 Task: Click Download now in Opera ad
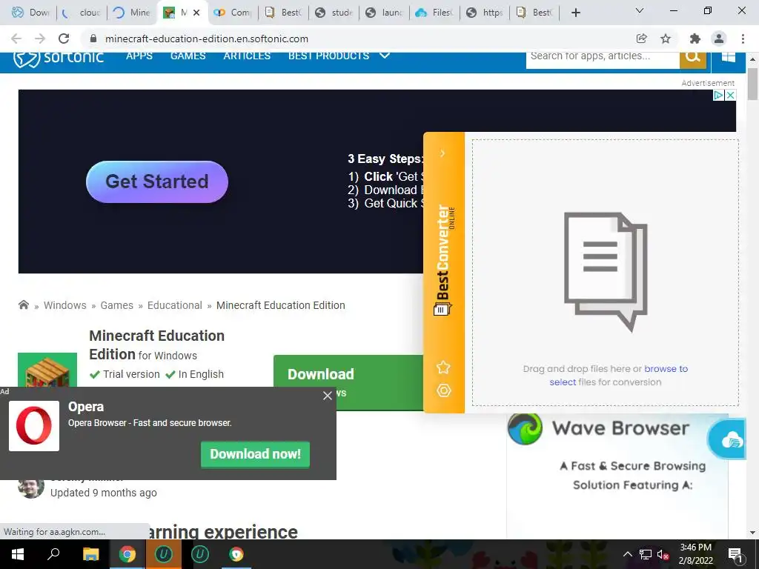(x=255, y=454)
